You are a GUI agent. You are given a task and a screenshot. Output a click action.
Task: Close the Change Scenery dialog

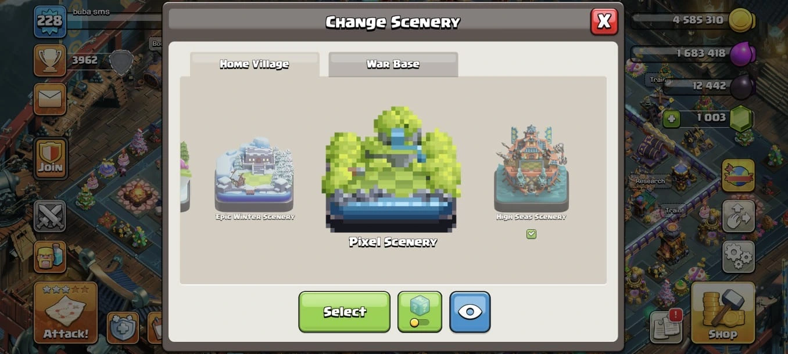[604, 22]
